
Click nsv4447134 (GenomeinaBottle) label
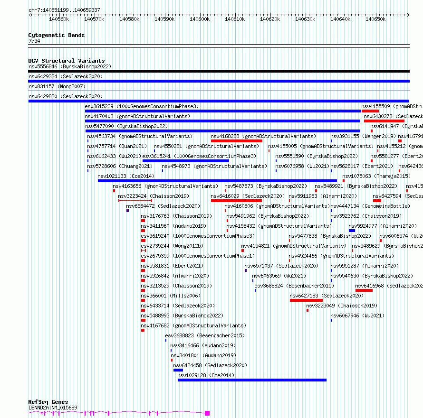point(370,206)
